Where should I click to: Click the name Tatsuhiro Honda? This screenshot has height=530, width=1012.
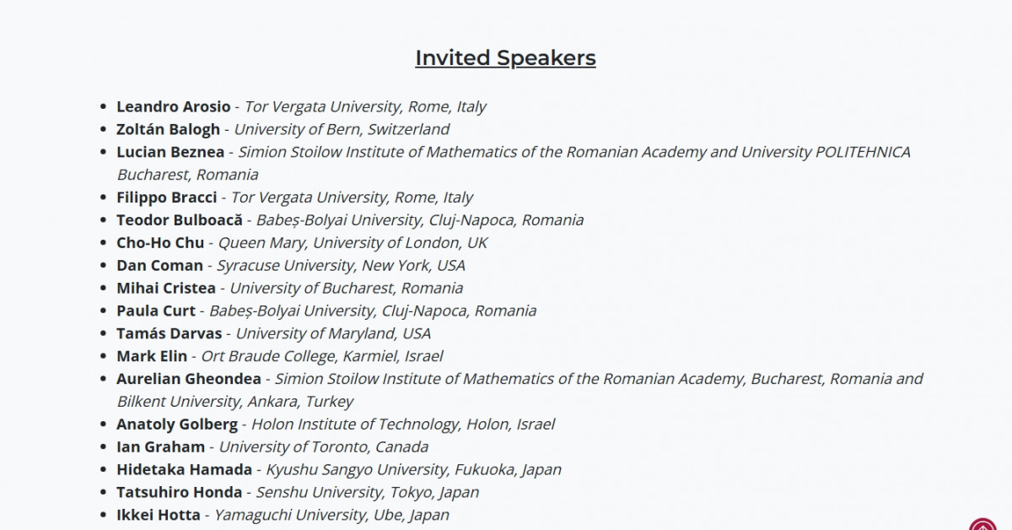tap(179, 493)
